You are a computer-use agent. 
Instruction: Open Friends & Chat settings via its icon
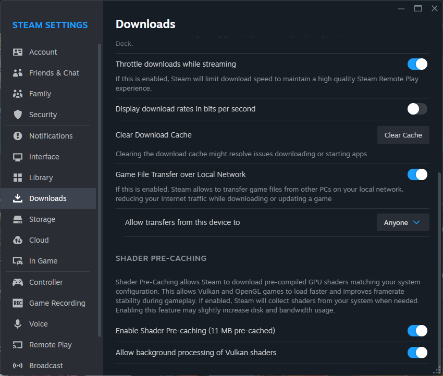pos(18,72)
